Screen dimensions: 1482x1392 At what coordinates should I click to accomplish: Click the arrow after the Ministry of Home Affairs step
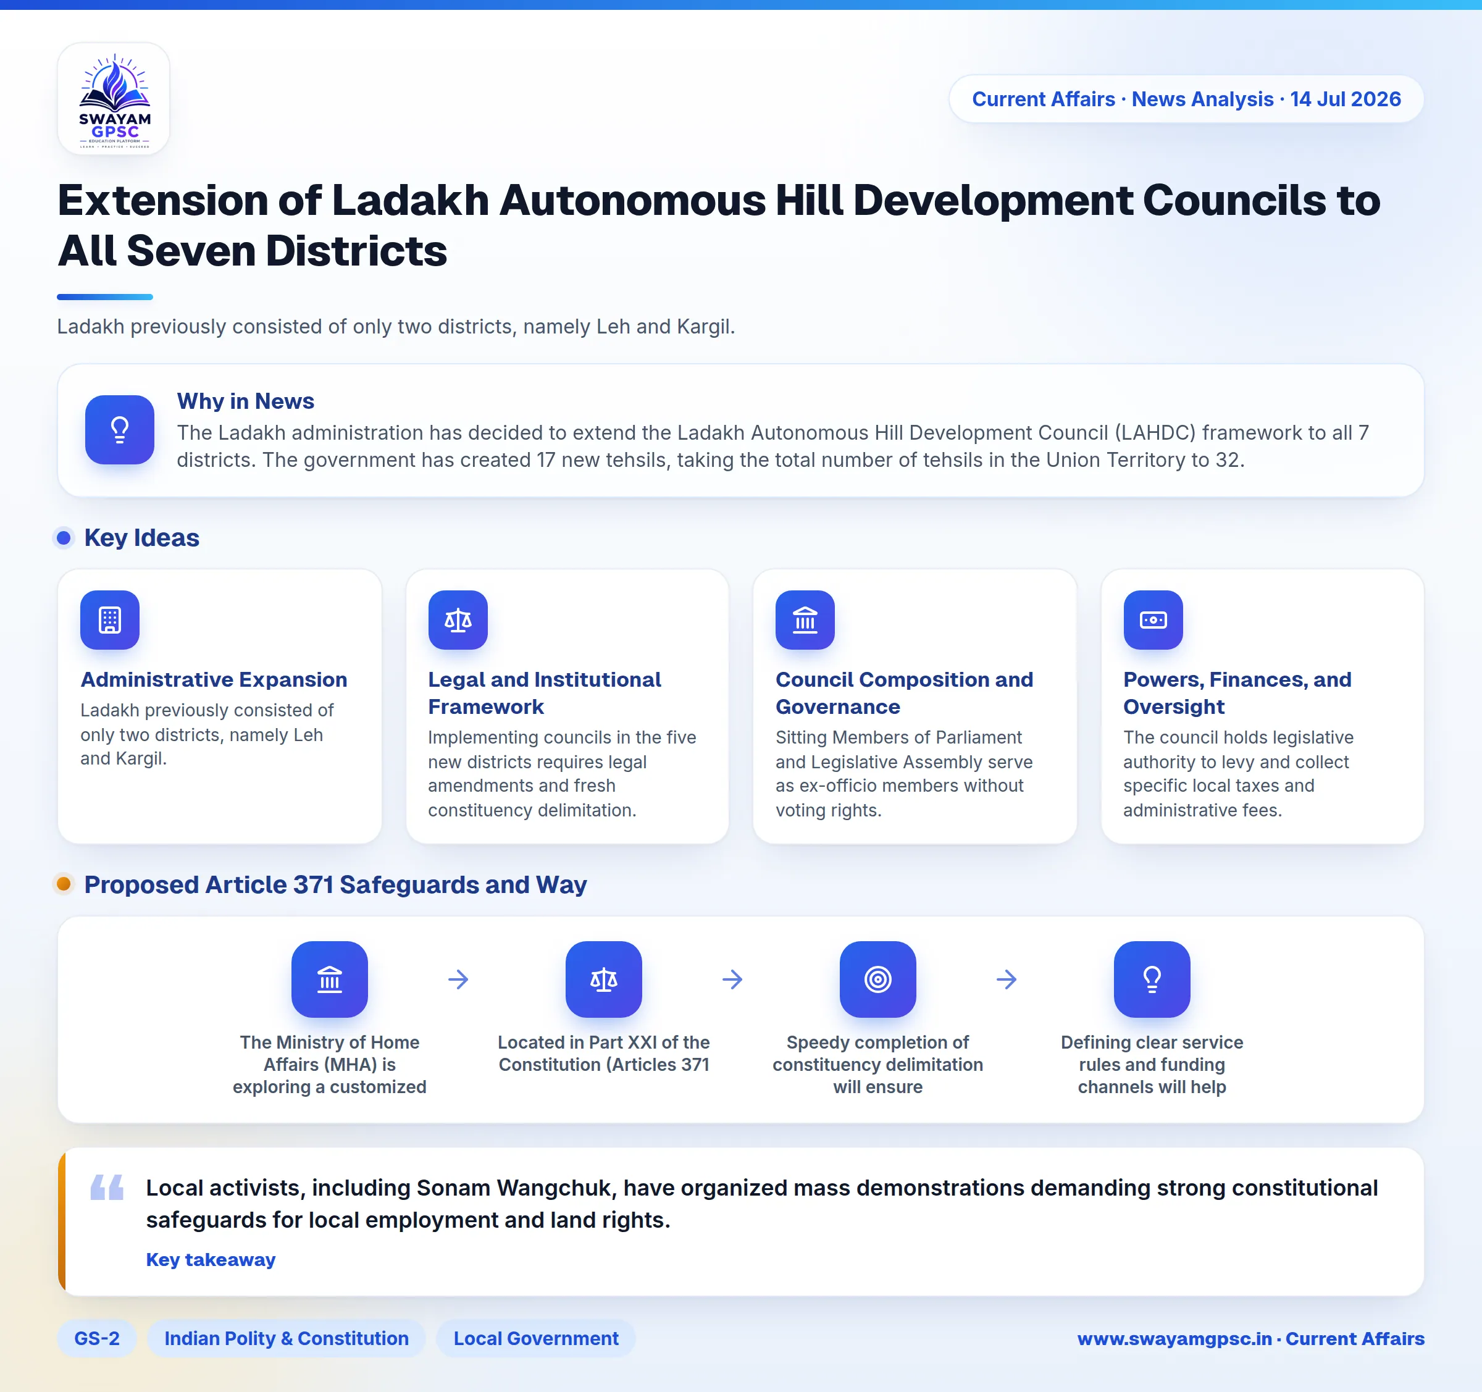(x=458, y=979)
